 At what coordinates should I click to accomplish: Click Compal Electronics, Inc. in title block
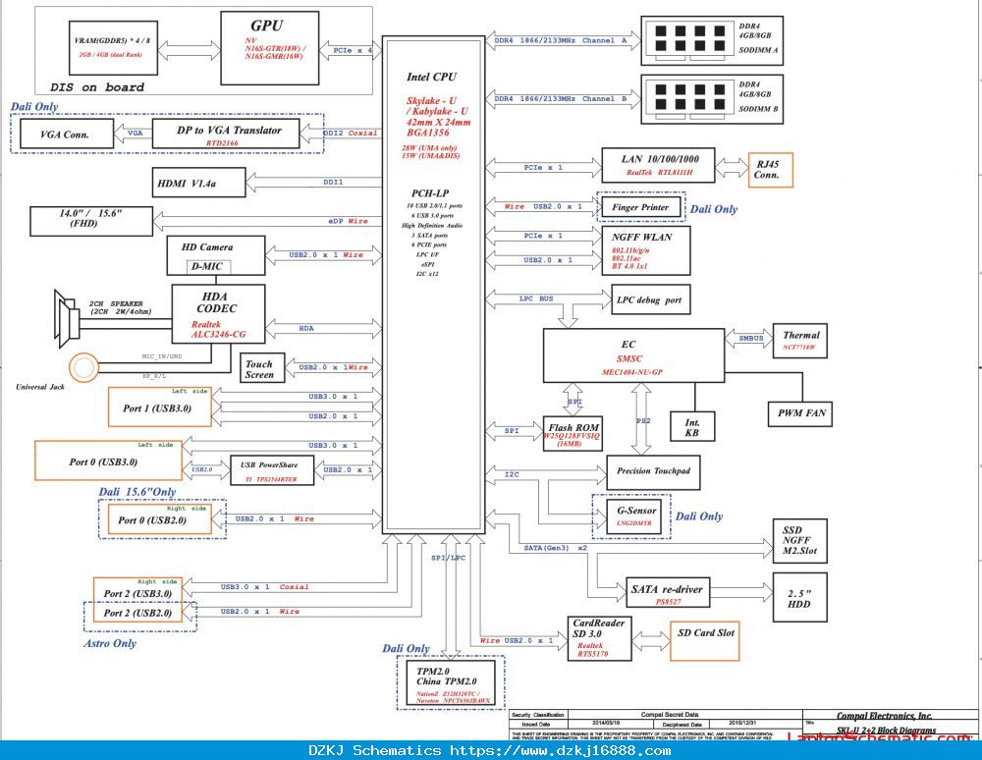[885, 716]
